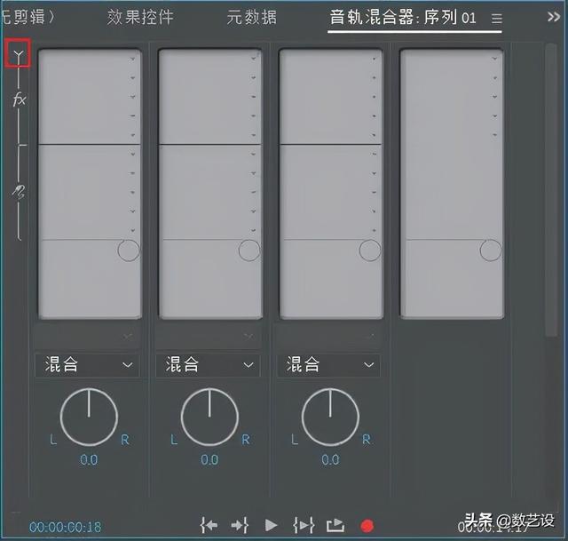Open third track's 混合 output dropdown
568x541 pixels.
[x=328, y=365]
